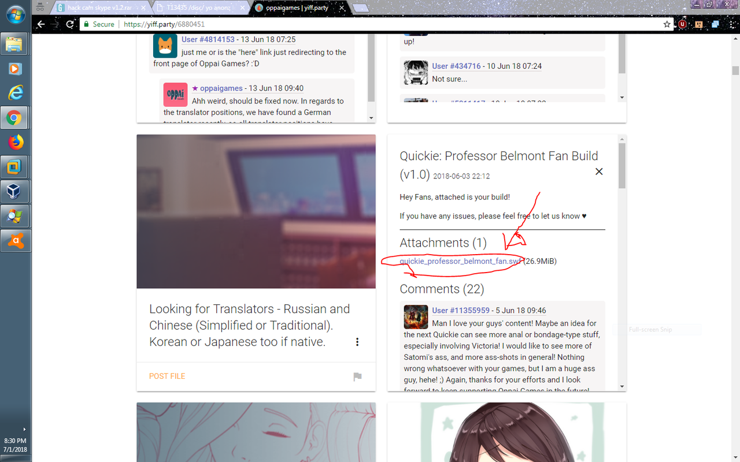Bookmark this page with the star
This screenshot has width=740, height=462.
(x=667, y=24)
